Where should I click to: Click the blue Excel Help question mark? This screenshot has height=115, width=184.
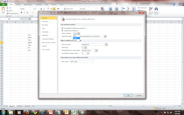pos(174,5)
